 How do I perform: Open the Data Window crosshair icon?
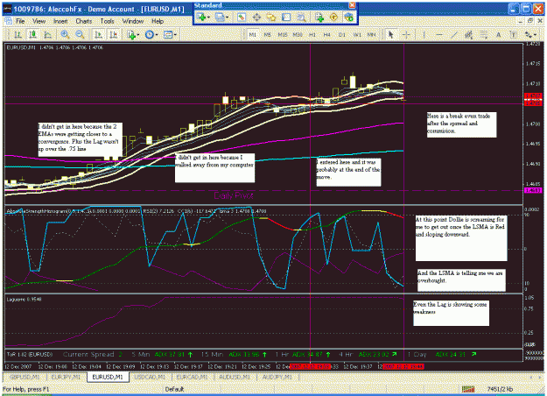click(x=256, y=17)
